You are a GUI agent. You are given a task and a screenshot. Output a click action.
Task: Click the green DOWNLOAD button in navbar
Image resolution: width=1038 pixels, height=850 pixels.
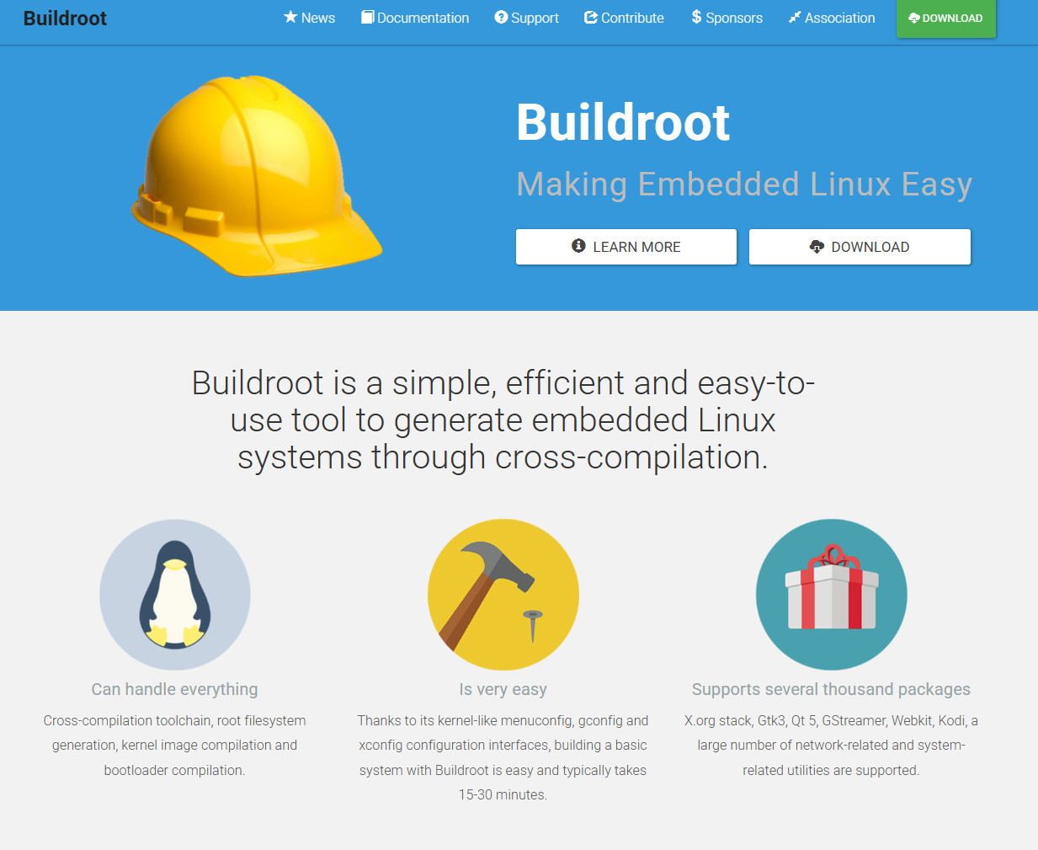click(946, 19)
